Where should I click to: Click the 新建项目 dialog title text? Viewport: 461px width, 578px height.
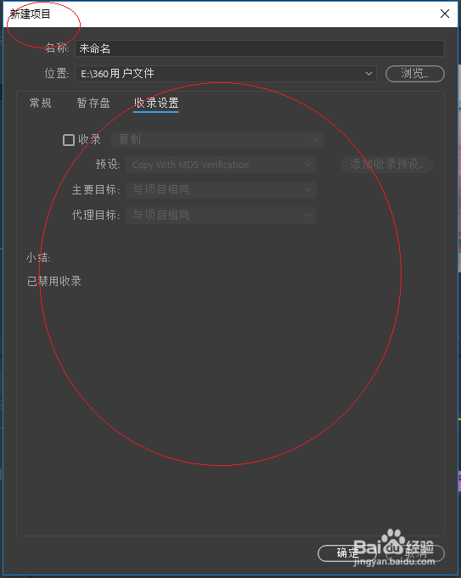click(30, 14)
